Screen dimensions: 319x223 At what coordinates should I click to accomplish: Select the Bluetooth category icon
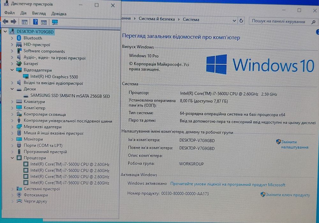click(19, 38)
